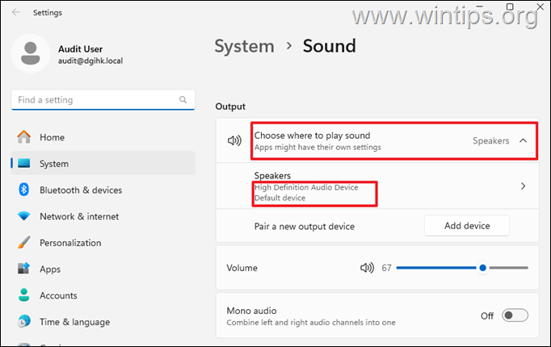Open Time & language settings

(x=75, y=322)
